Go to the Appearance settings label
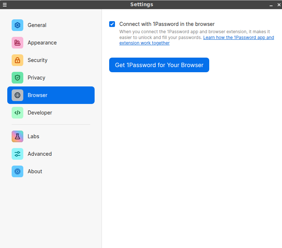This screenshot has height=248, width=282. coord(42,43)
